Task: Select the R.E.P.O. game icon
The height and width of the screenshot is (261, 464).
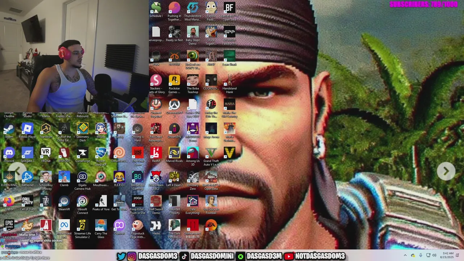Action: pyautogui.click(x=119, y=179)
